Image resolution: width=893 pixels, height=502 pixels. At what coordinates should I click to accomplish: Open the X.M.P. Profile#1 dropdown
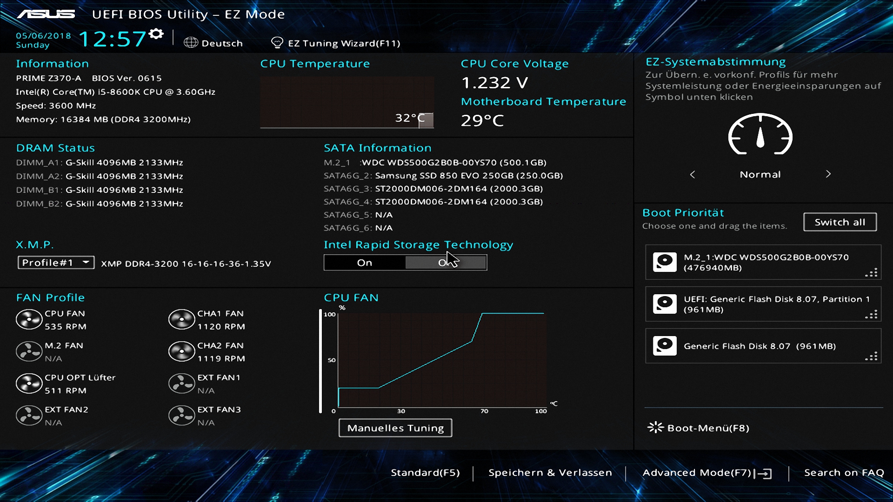pyautogui.click(x=56, y=263)
